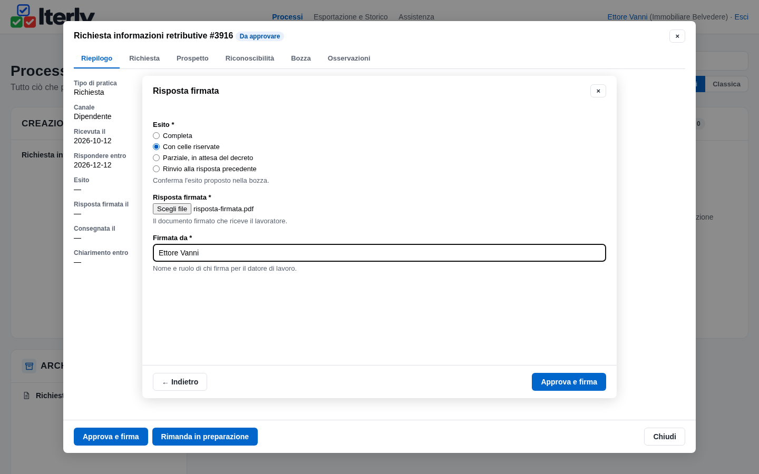This screenshot has width=759, height=474.
Task: Select the Completa outcome option
Action: coord(156,136)
